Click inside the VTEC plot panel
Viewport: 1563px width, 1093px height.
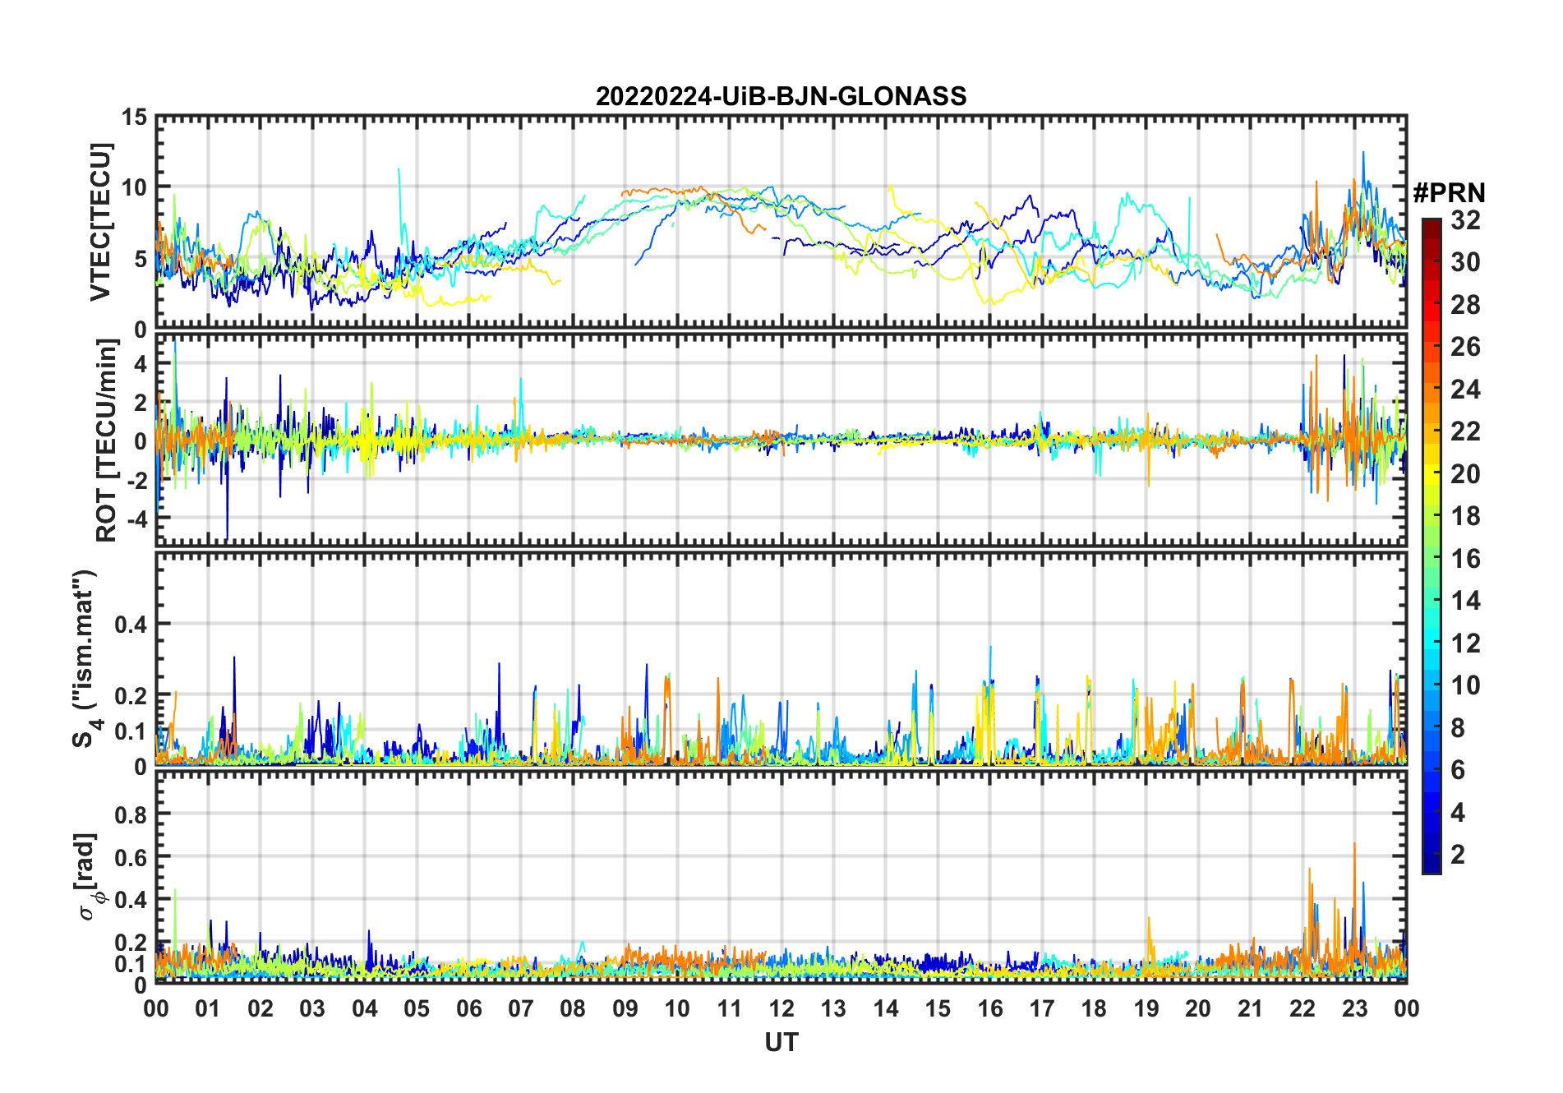tap(781, 223)
